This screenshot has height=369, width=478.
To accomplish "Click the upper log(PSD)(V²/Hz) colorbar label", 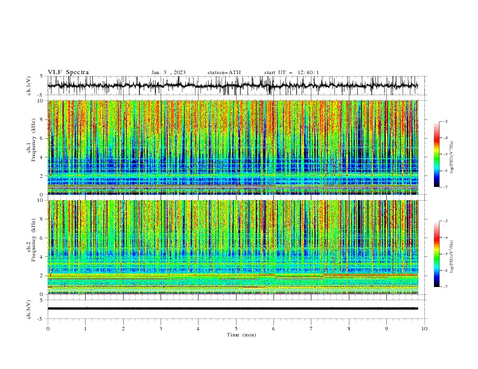I will coord(452,157).
